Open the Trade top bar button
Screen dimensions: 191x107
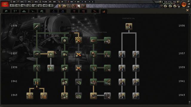click(29, 6)
